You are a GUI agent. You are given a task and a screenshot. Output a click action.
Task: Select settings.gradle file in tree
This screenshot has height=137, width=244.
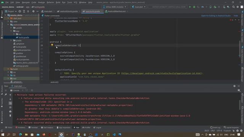coord(21,66)
